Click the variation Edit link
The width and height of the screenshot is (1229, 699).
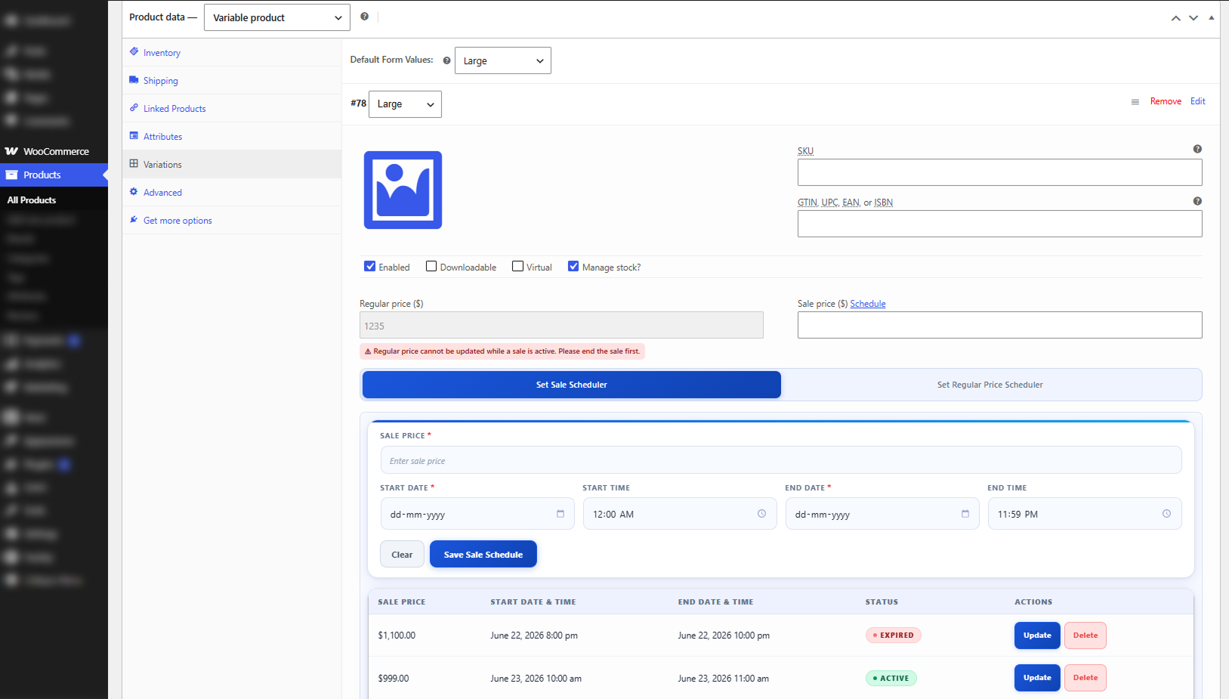[x=1198, y=101]
